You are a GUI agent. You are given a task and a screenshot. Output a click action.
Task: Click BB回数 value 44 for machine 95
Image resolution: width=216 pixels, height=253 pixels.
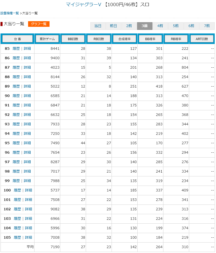point(83,143)
